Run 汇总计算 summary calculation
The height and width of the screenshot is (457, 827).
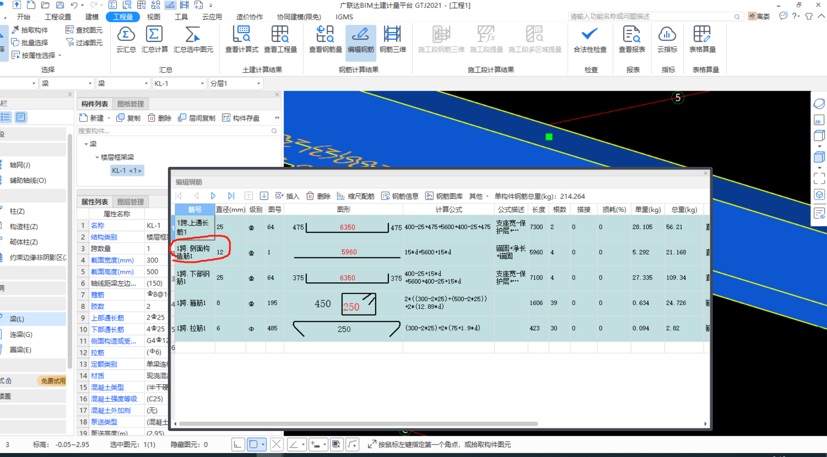[154, 40]
